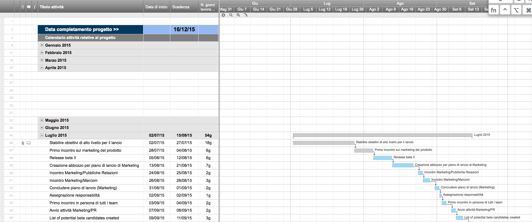Viewport: 532px width, 222px height.
Task: Select Luglio 2015 due date 15/09/15
Action: (184, 135)
